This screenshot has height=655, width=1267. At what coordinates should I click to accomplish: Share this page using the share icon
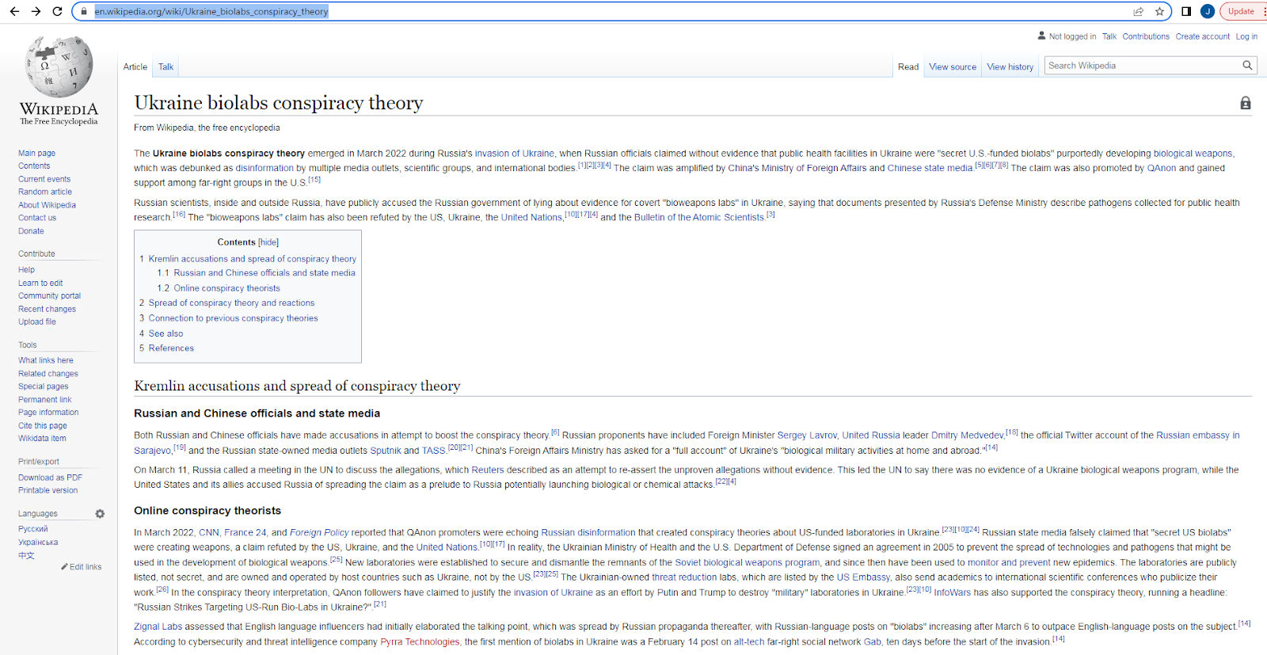tap(1138, 11)
